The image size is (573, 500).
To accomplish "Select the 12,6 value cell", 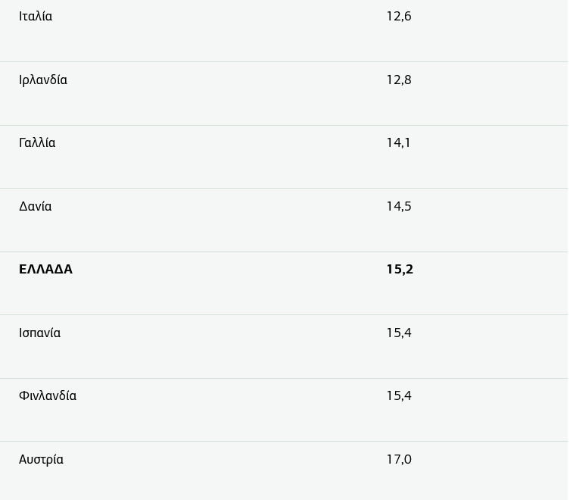I will point(399,17).
